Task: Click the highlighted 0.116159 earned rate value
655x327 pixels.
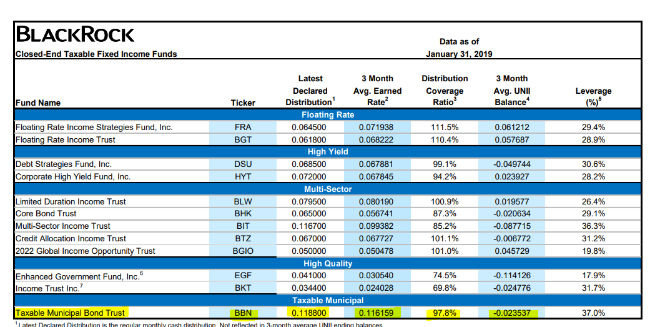Action: tap(376, 313)
